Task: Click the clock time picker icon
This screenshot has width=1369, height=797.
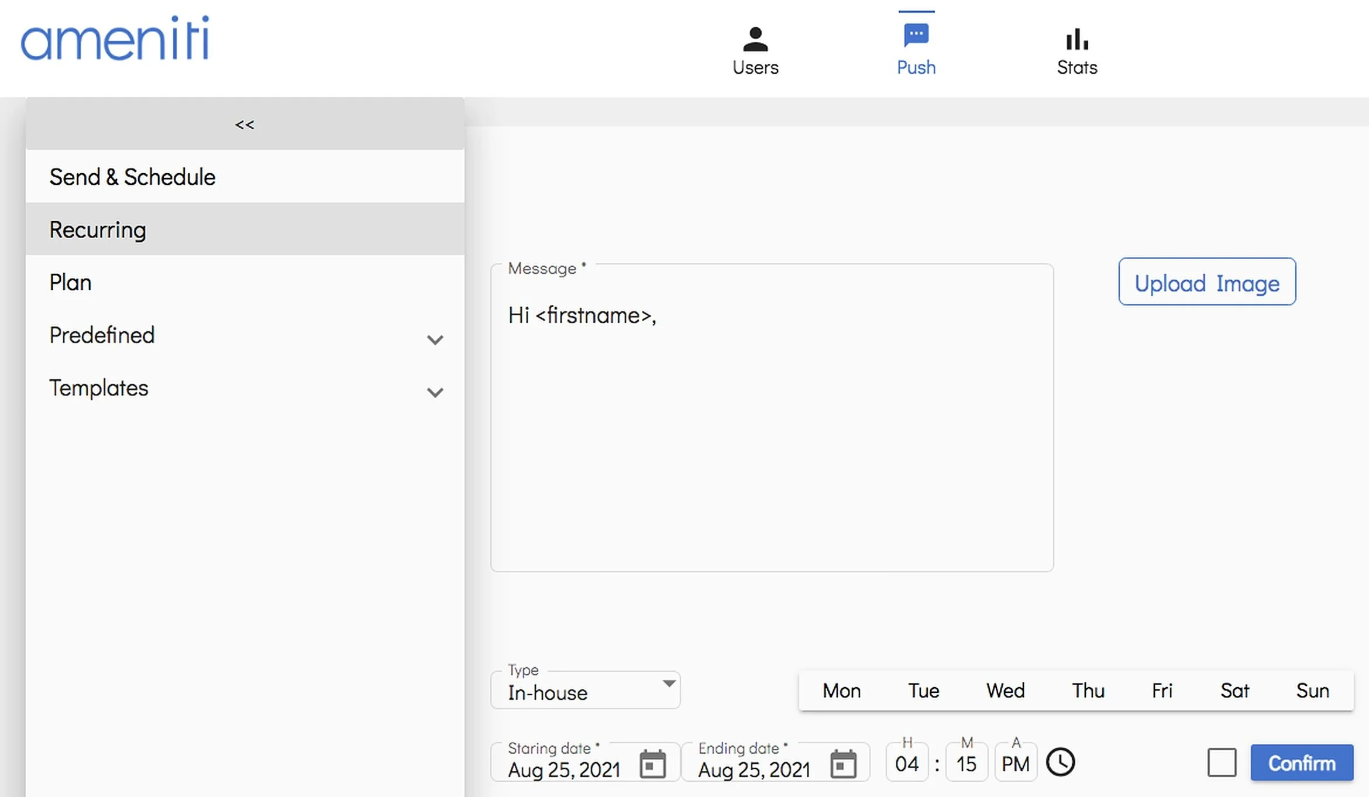Action: tap(1060, 762)
